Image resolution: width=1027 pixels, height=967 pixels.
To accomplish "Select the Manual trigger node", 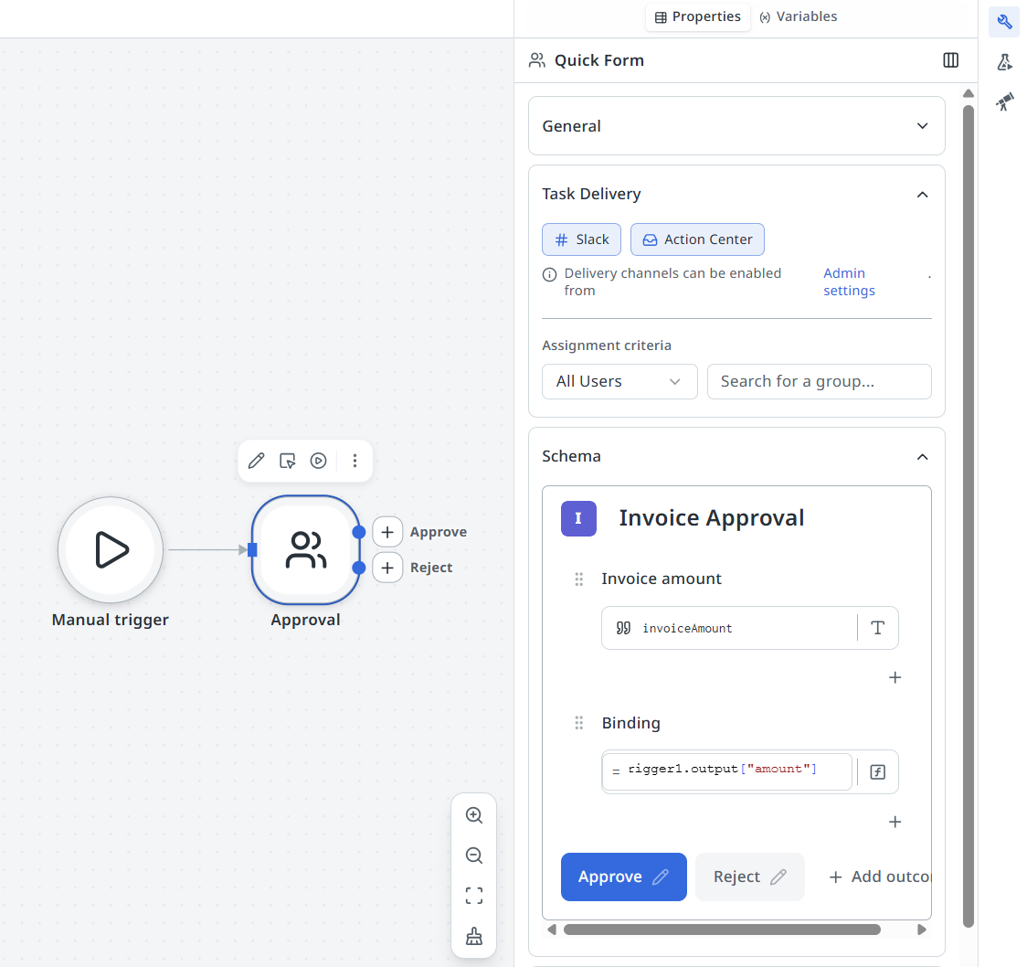I will click(111, 549).
